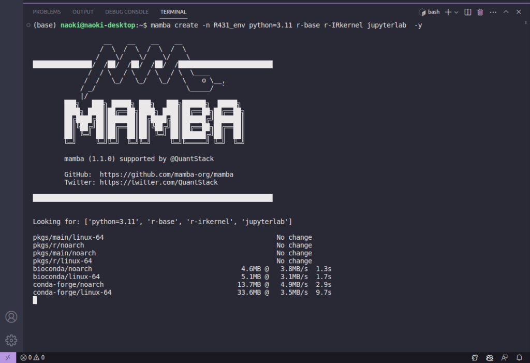
Task: Click the bioconda/noarch row
Action: click(x=182, y=269)
